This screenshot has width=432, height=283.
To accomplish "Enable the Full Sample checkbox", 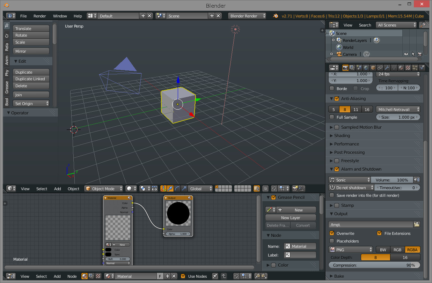I will point(332,117).
